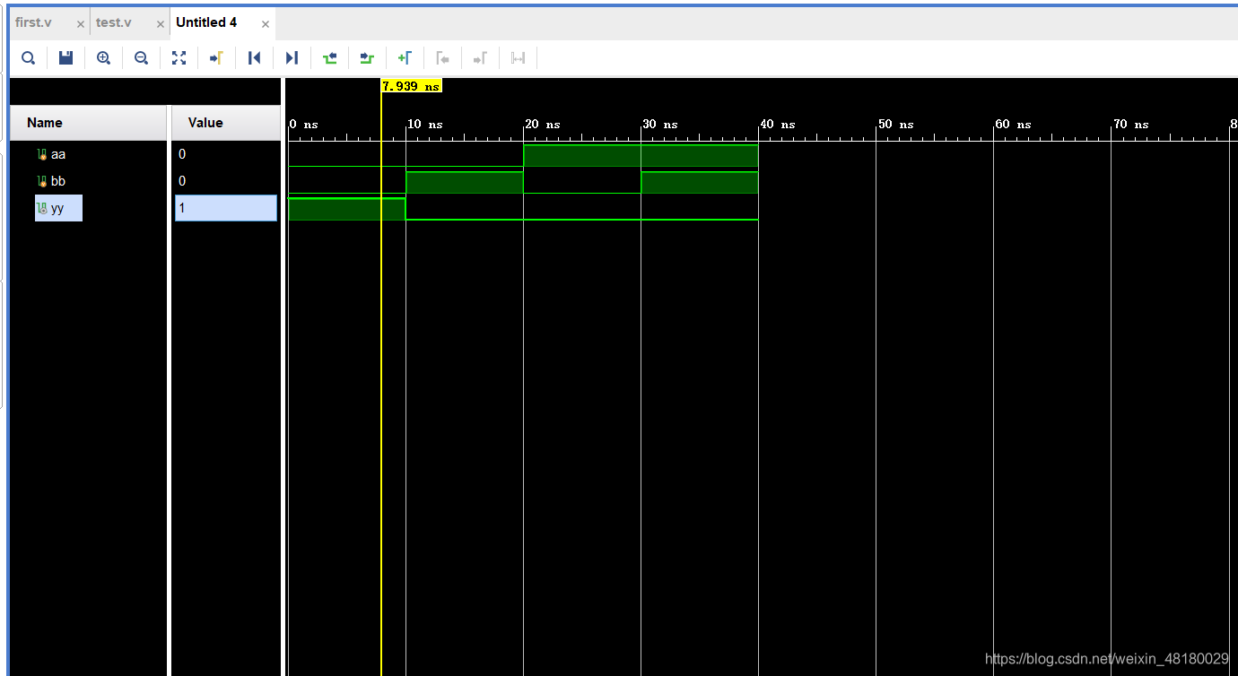The image size is (1238, 676).
Task: Click the Swap Cursors icon
Action: click(518, 58)
